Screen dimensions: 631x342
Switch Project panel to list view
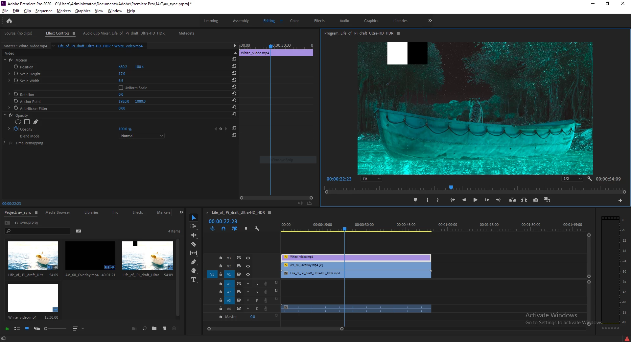coord(17,328)
